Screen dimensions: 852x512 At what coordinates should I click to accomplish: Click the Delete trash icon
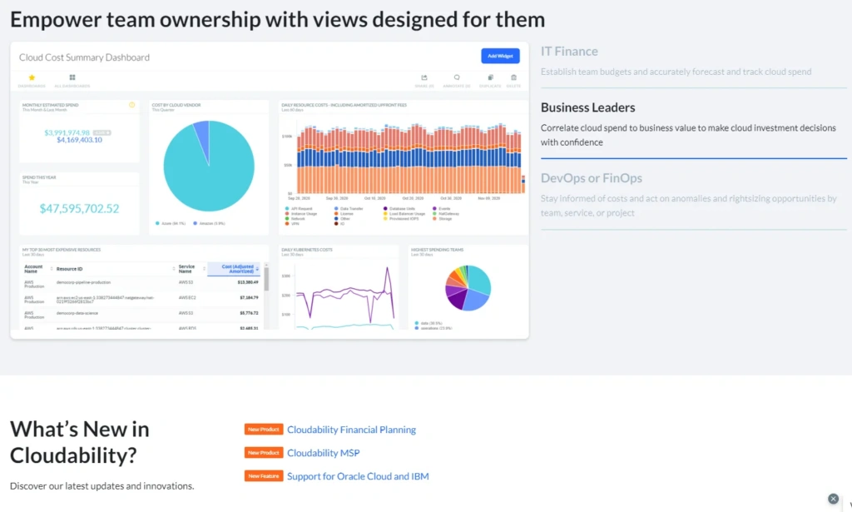[x=513, y=77]
